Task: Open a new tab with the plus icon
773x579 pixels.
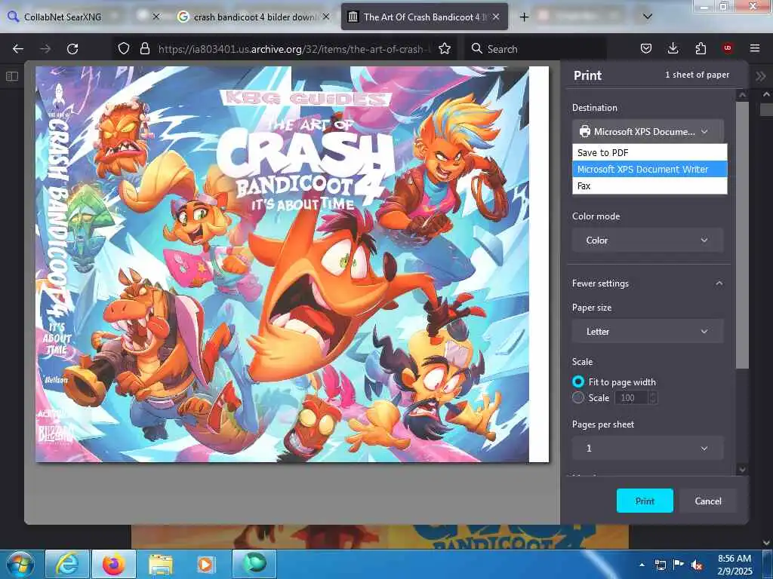Action: pyautogui.click(x=524, y=17)
